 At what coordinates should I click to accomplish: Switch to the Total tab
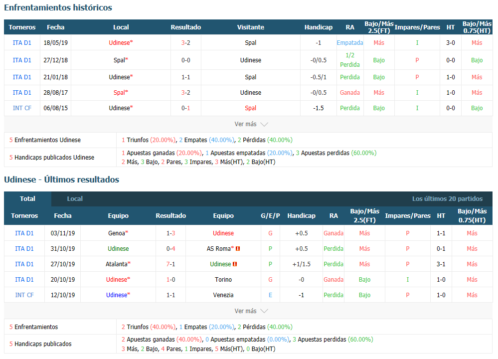[27, 199]
